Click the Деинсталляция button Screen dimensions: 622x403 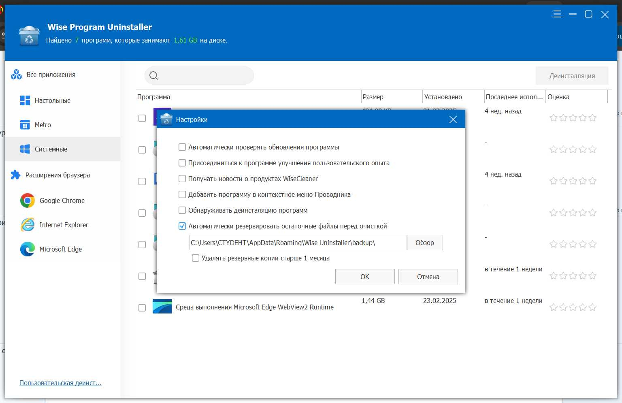click(x=572, y=76)
